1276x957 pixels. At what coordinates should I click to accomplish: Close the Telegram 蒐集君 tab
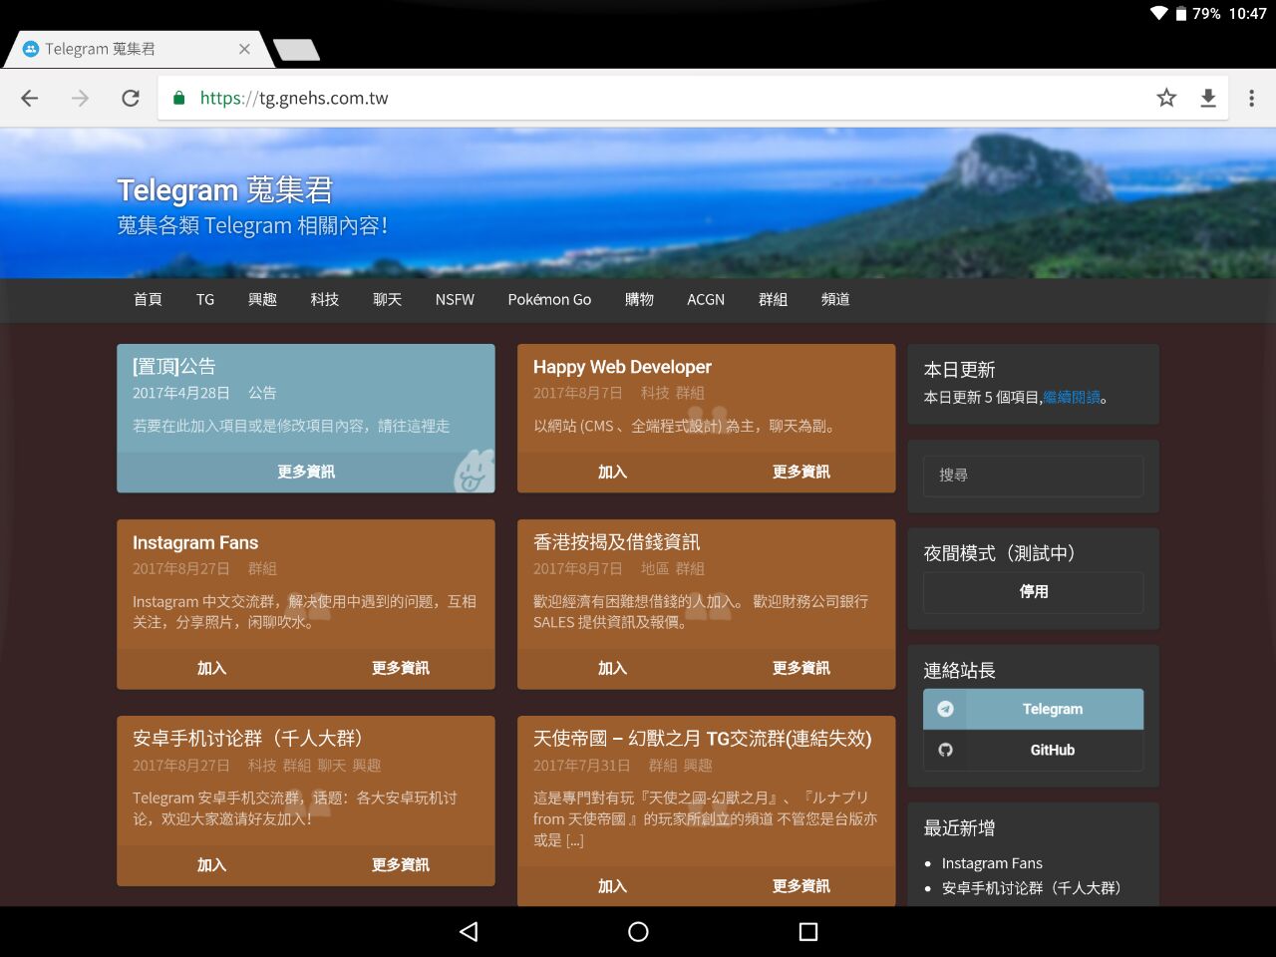[x=244, y=49]
